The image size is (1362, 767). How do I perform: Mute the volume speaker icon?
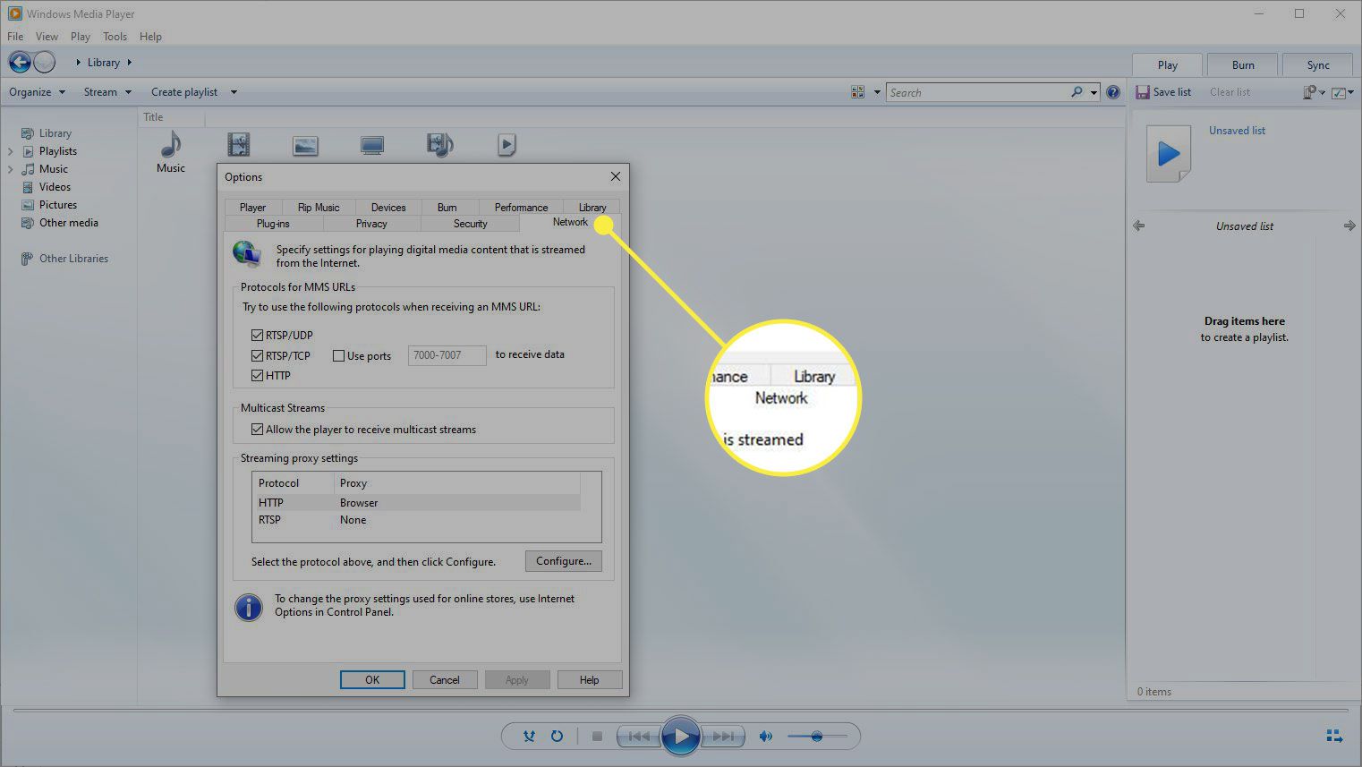[765, 737]
